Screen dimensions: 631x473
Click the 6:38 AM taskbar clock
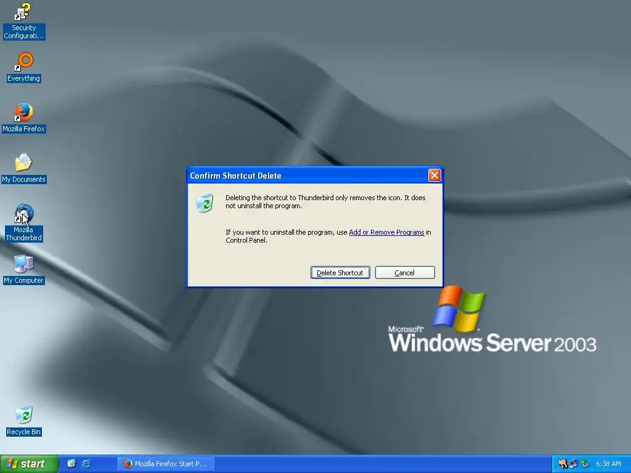tap(608, 464)
